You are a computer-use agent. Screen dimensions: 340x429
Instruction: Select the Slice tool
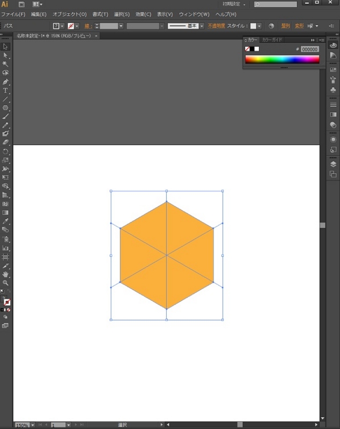click(x=5, y=265)
